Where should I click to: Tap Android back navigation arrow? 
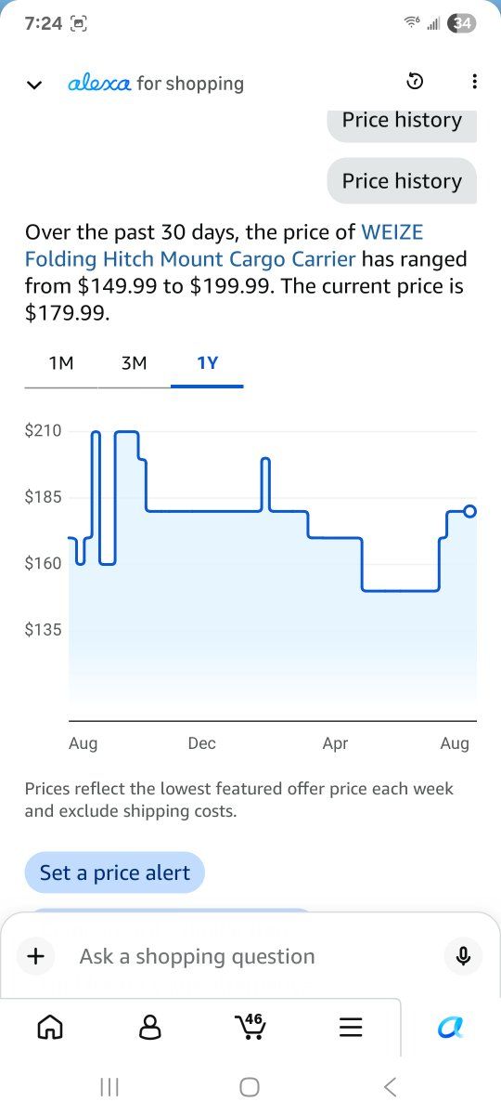tap(391, 1086)
